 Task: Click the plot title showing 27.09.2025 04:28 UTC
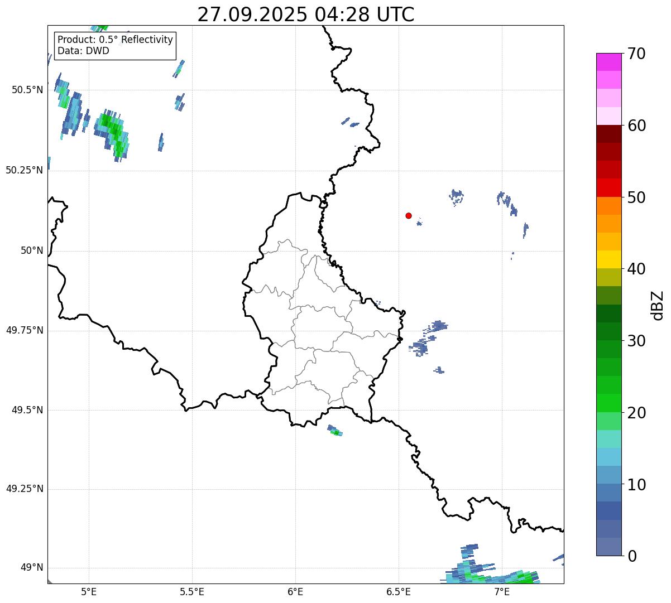click(x=306, y=15)
